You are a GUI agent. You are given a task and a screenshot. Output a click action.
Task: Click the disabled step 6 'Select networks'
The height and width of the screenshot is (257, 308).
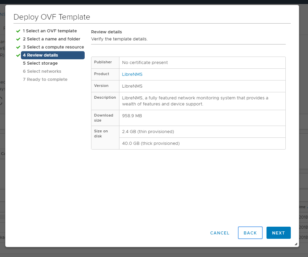[42, 71]
